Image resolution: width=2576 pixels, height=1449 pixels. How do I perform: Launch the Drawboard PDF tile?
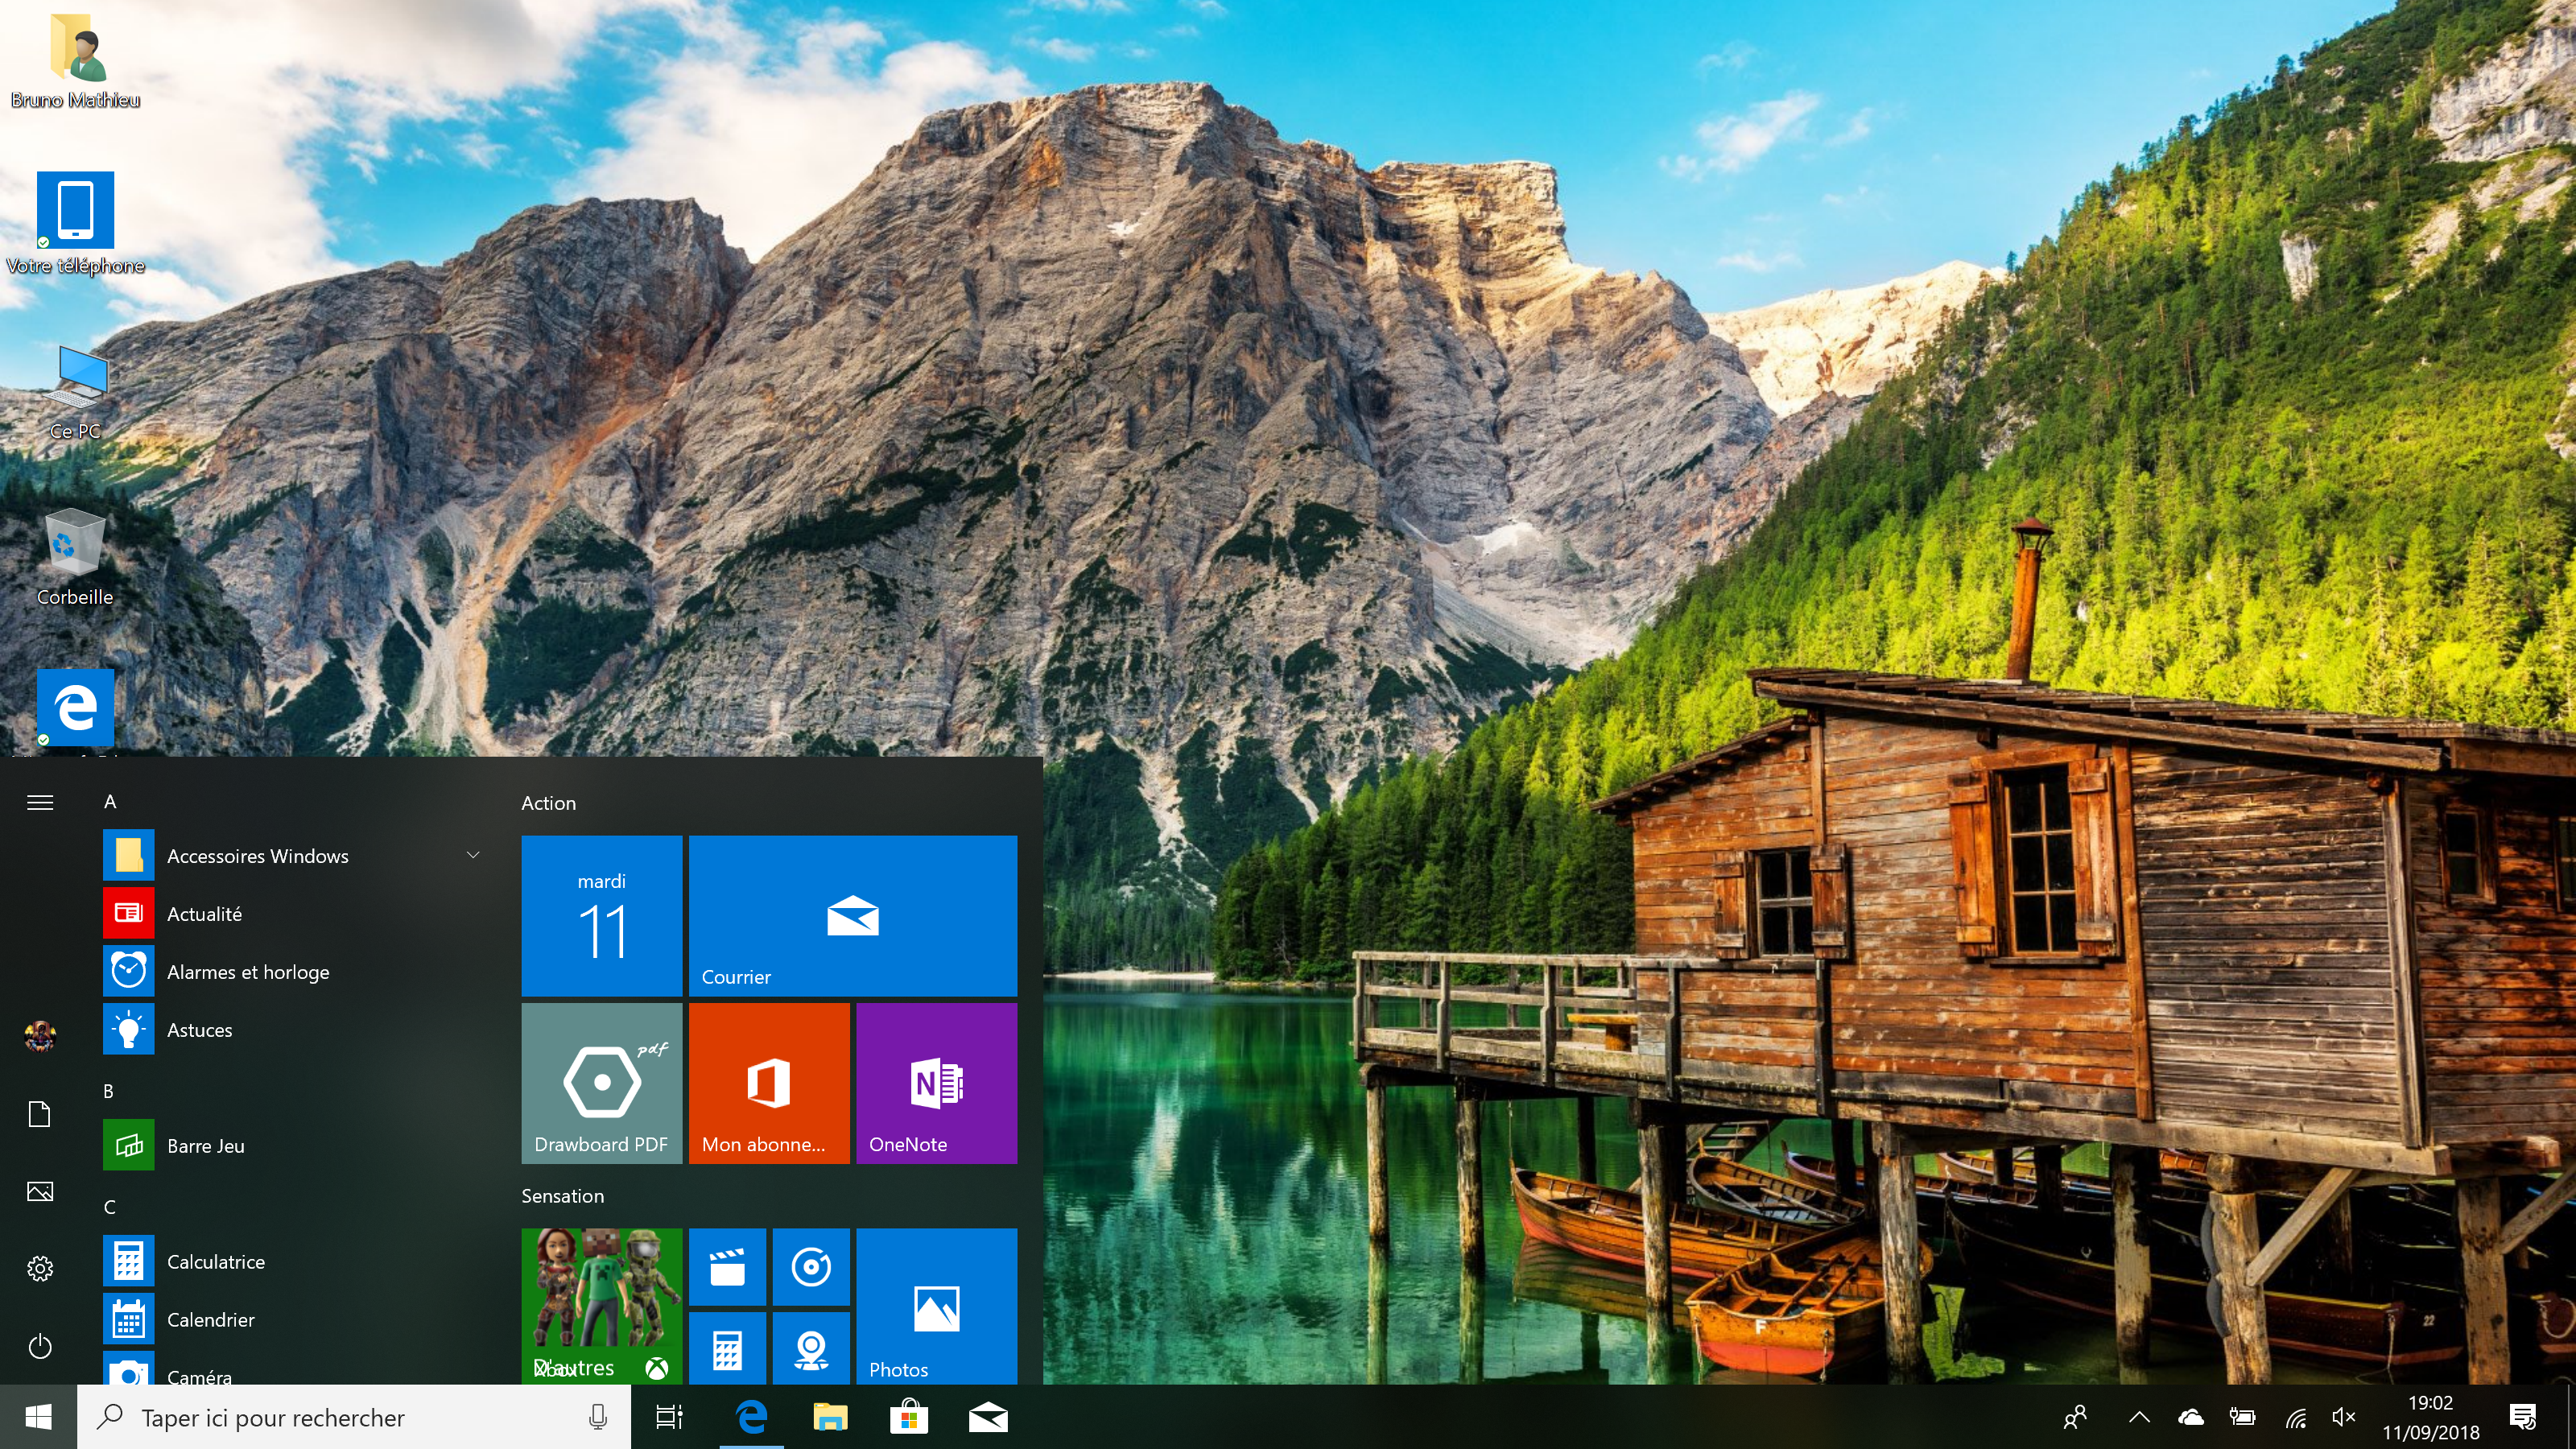pyautogui.click(x=601, y=1083)
